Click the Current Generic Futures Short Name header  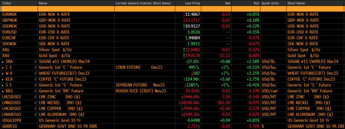pyautogui.click(x=143, y=3)
